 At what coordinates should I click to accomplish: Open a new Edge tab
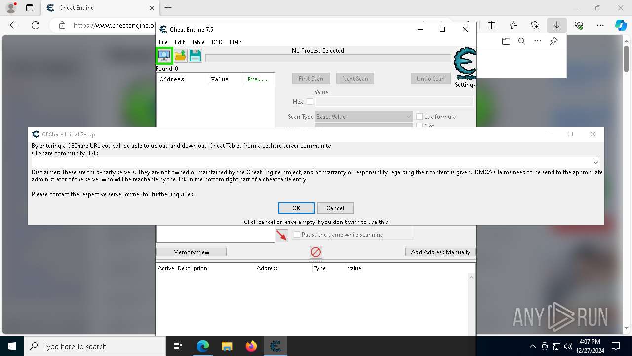168,8
